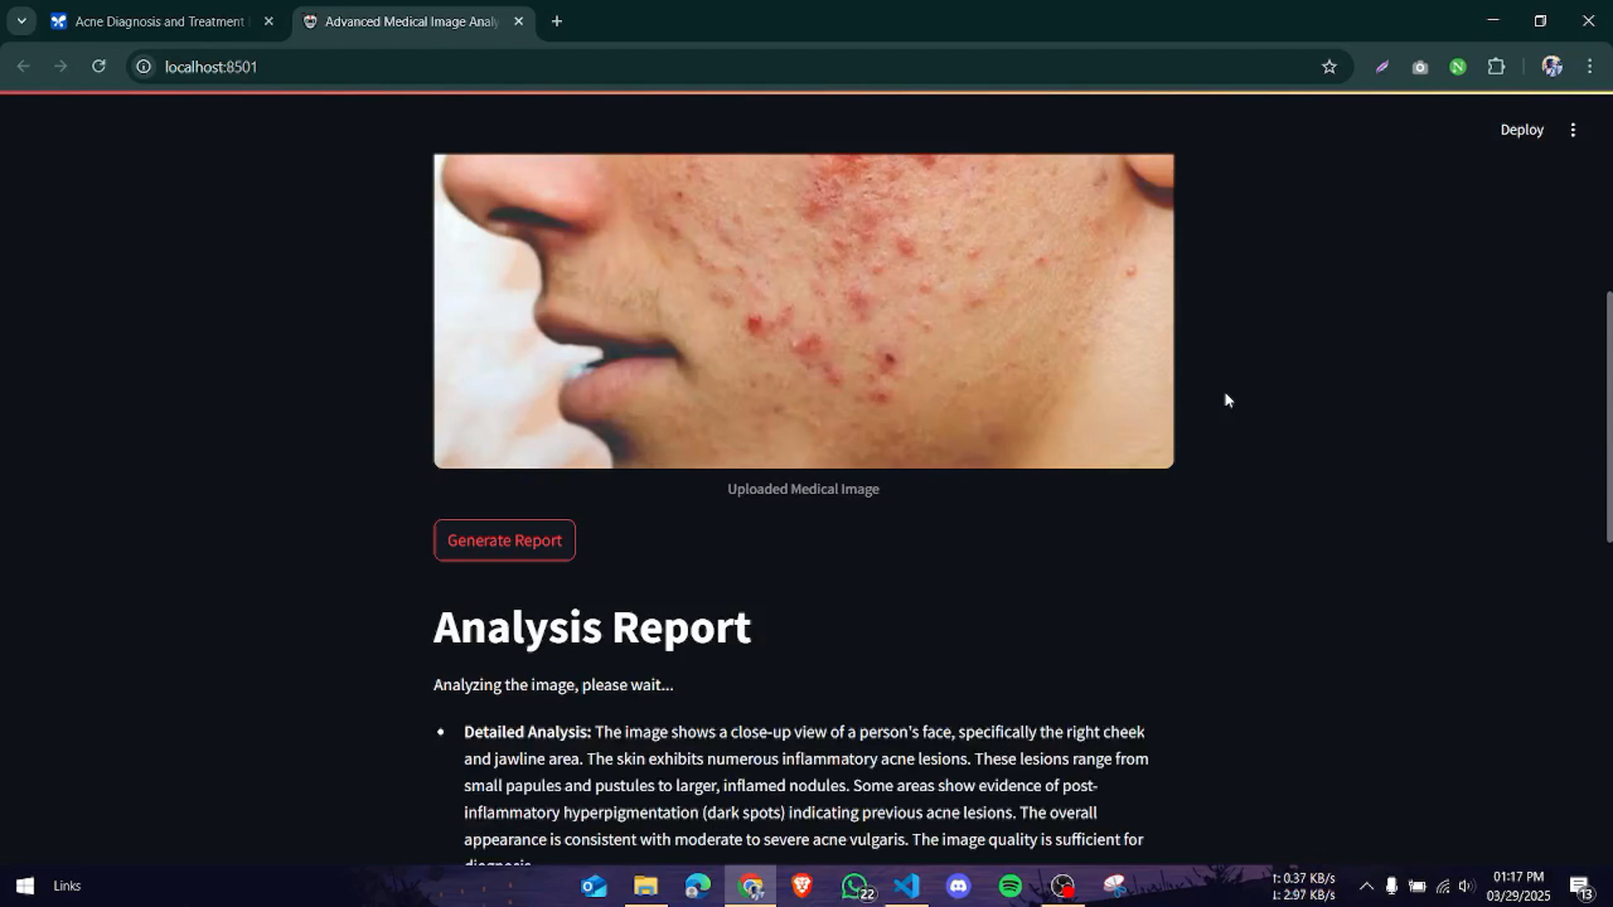Reload the localhost page
This screenshot has height=907, width=1613.
click(x=98, y=66)
